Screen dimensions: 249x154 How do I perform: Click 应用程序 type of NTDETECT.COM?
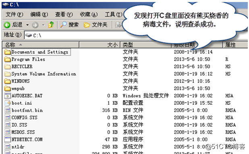[133, 139]
